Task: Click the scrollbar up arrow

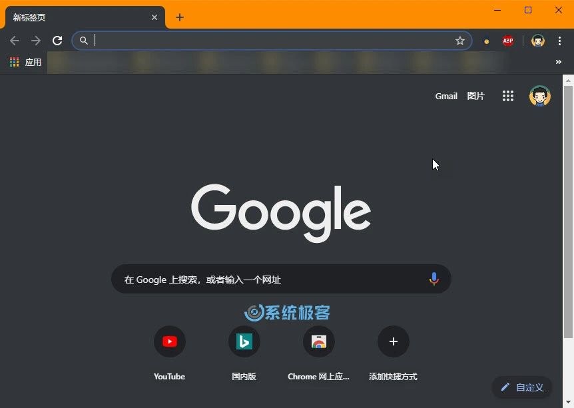Action: click(568, 80)
